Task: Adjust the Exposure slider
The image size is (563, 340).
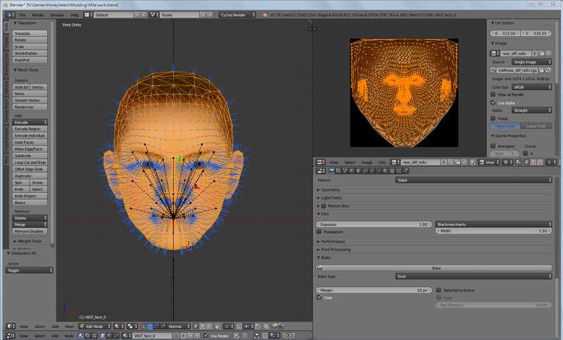Action: click(373, 224)
